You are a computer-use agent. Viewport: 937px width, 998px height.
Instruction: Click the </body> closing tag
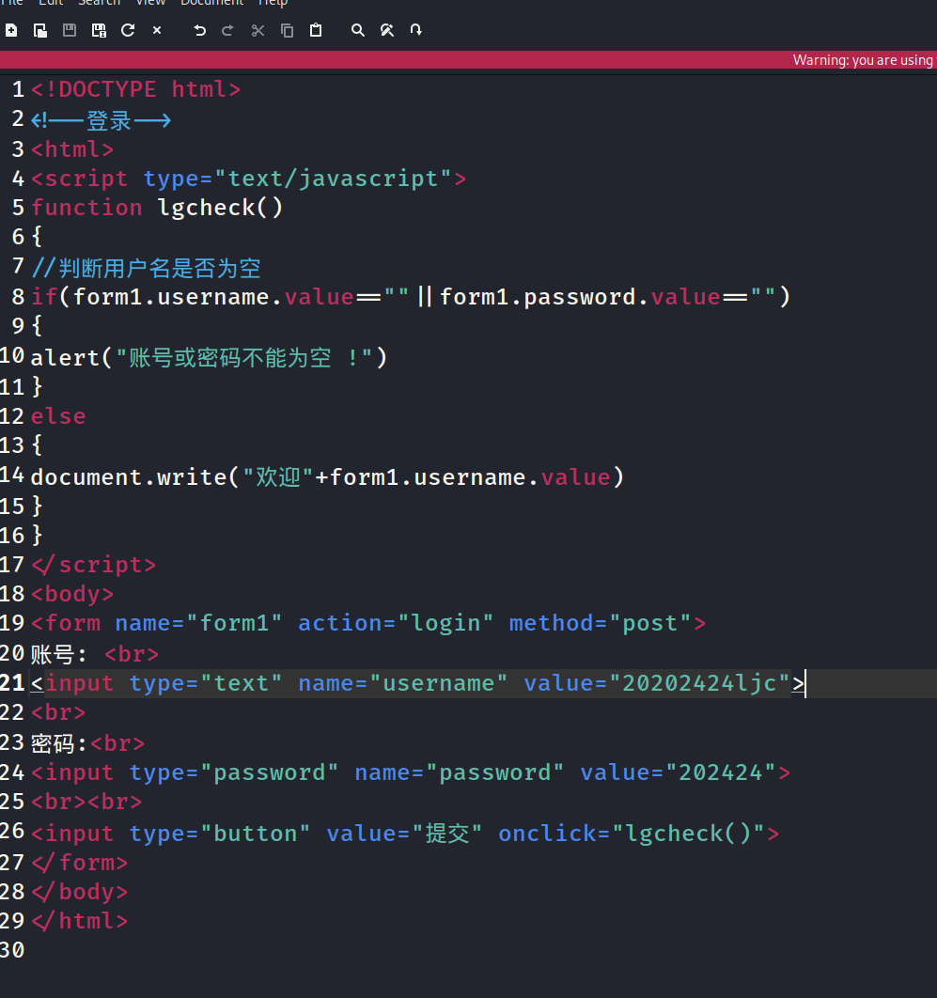click(x=80, y=893)
